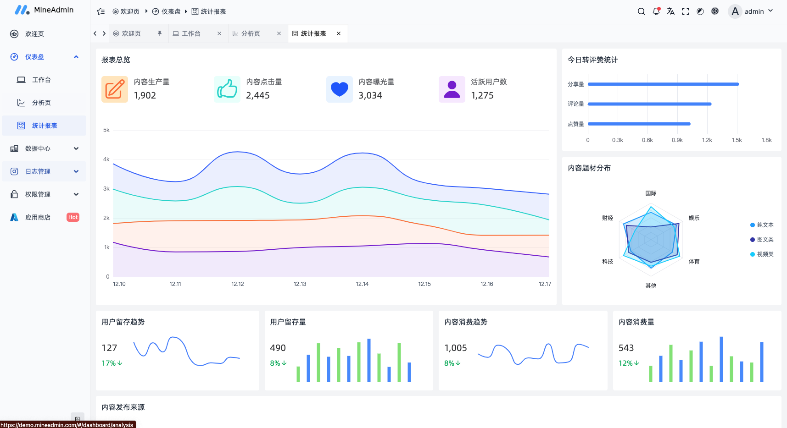
Task: Click the 工作台 monitor icon in sidebar
Action: tap(21, 79)
